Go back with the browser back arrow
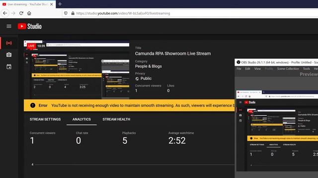Screen dimensions: 318x178 pos(5,13)
